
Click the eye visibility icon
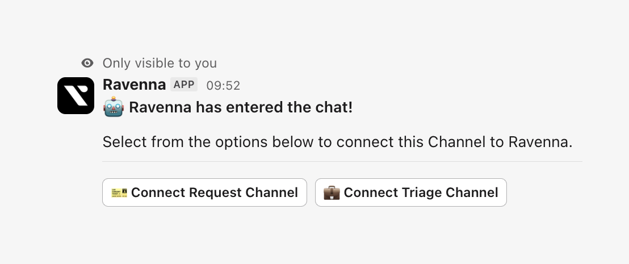(x=87, y=63)
